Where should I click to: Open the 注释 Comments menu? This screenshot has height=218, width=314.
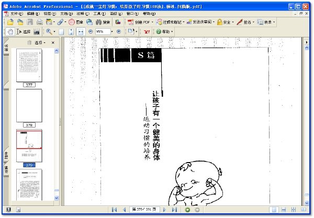point(83,14)
